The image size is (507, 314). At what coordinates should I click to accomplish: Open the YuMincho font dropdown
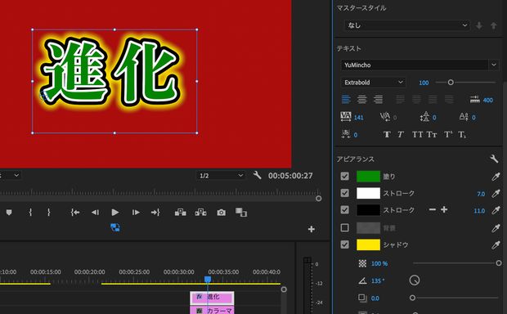click(420, 65)
